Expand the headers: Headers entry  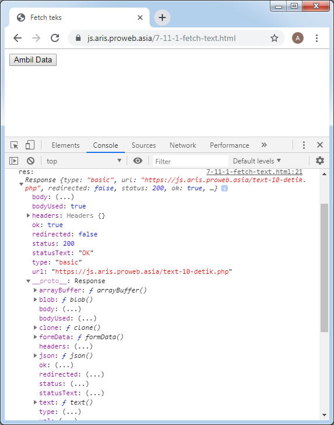tap(28, 215)
